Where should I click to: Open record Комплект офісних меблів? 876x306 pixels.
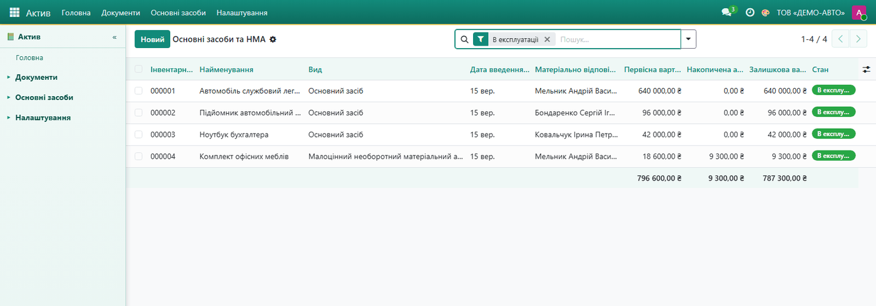tap(244, 156)
